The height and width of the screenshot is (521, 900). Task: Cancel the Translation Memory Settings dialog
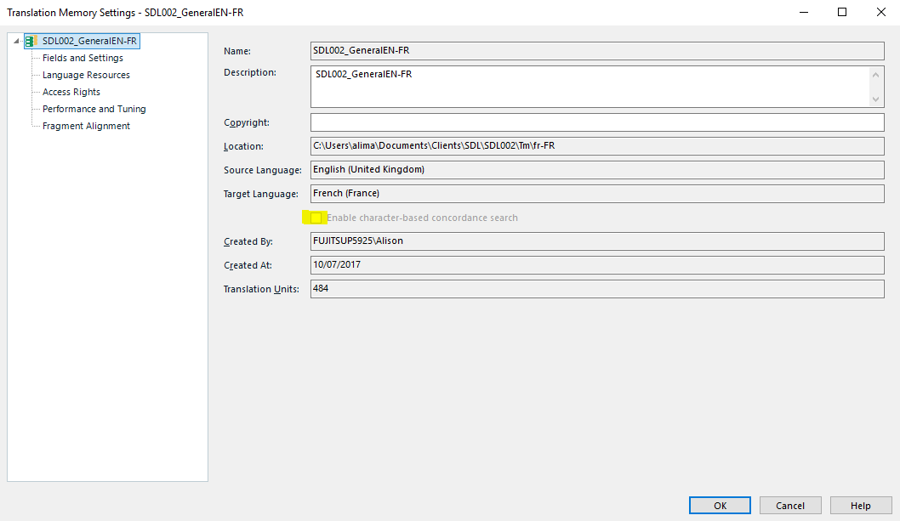click(x=789, y=506)
